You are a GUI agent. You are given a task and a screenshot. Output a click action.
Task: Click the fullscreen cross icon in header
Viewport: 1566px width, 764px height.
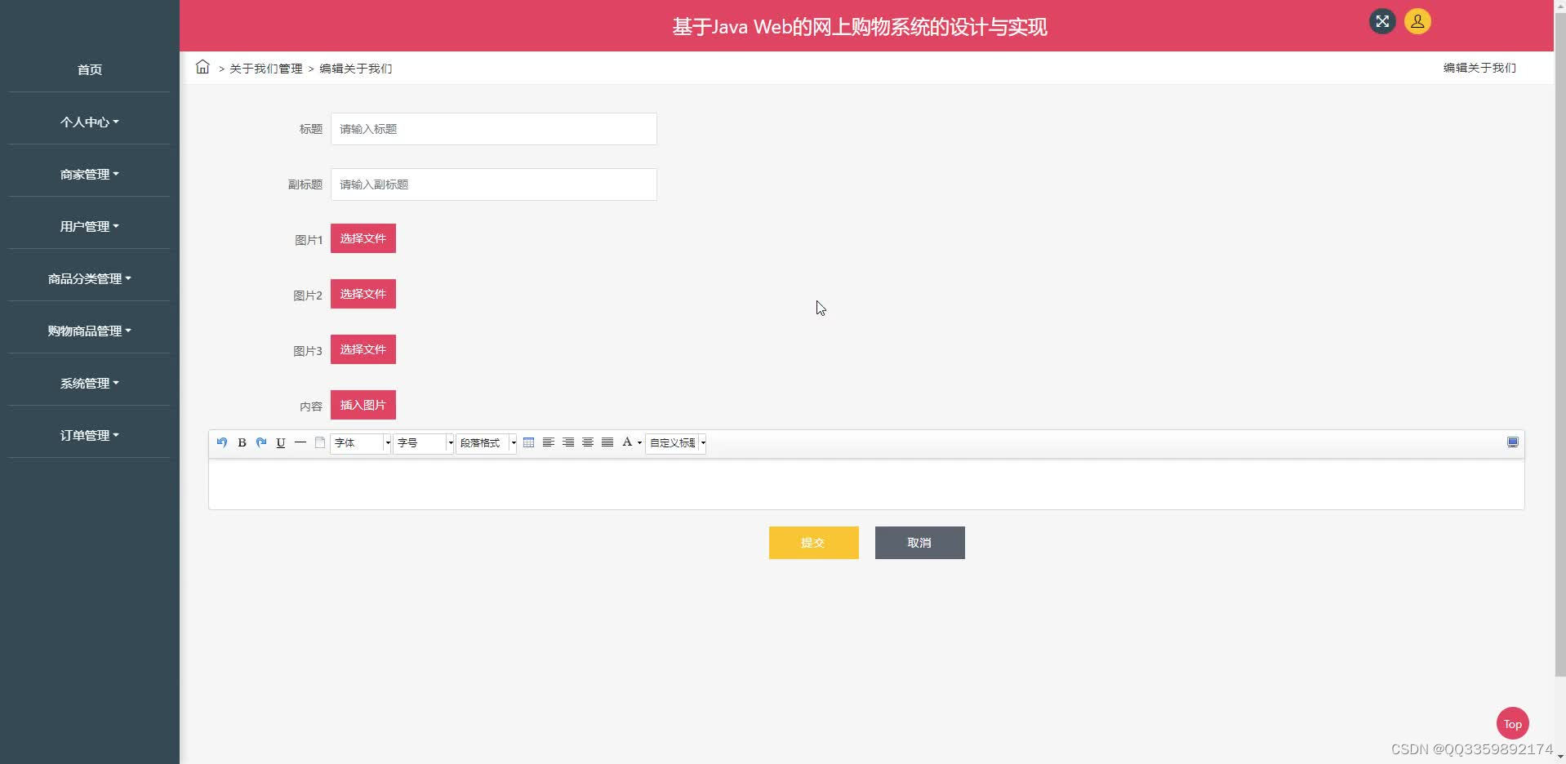click(x=1382, y=21)
